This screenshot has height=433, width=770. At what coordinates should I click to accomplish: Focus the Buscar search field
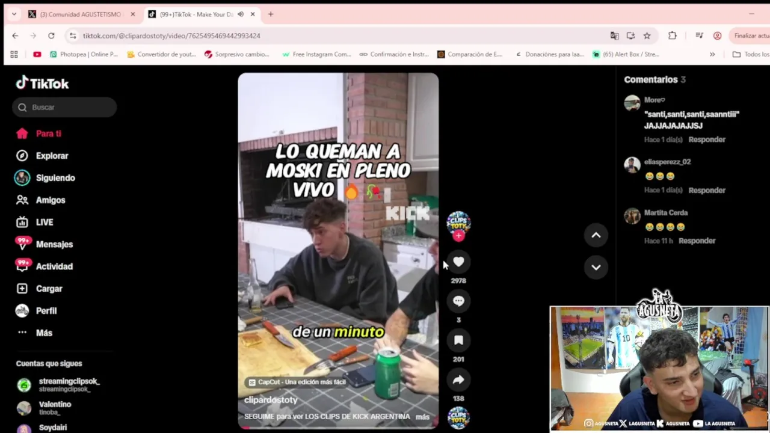pos(64,107)
